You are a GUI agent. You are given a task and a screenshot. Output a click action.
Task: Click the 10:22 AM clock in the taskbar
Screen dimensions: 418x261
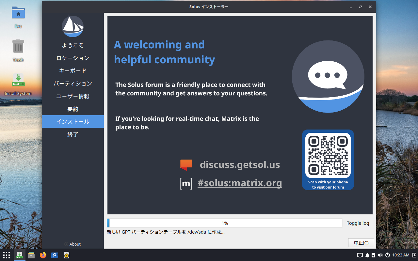(x=401, y=255)
